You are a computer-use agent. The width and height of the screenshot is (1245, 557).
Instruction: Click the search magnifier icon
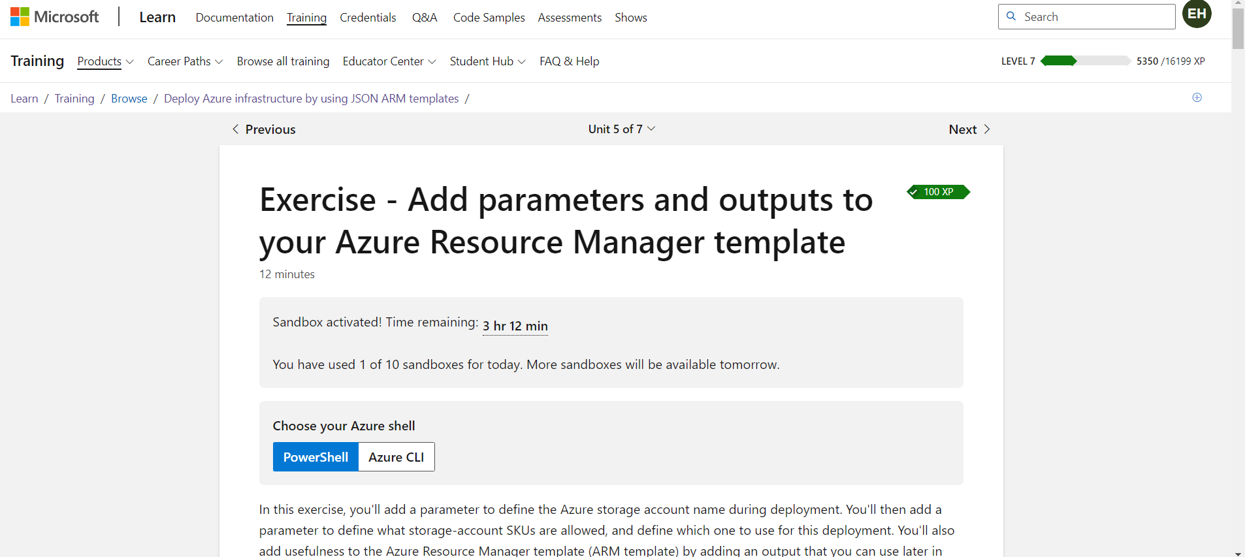(x=1011, y=16)
